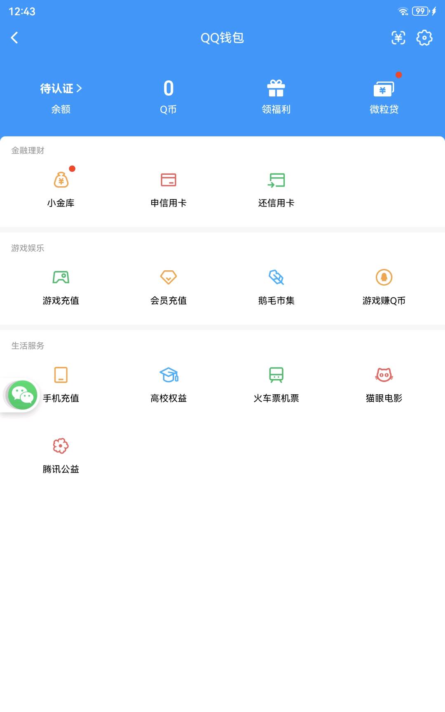Open the 领福利 gift icon
Screen dimensions: 445x712
[276, 88]
